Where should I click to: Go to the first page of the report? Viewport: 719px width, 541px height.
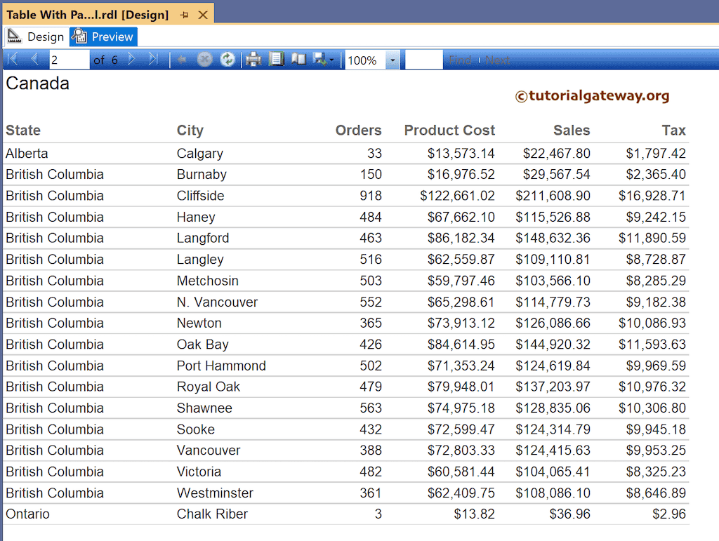[12, 59]
